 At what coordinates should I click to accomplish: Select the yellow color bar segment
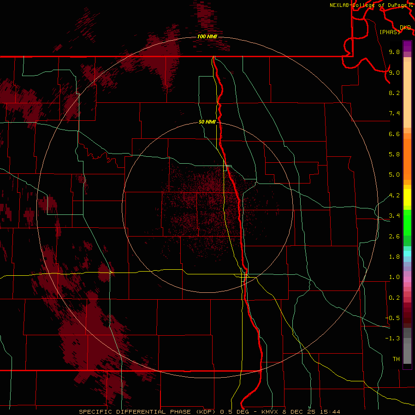[x=407, y=197]
